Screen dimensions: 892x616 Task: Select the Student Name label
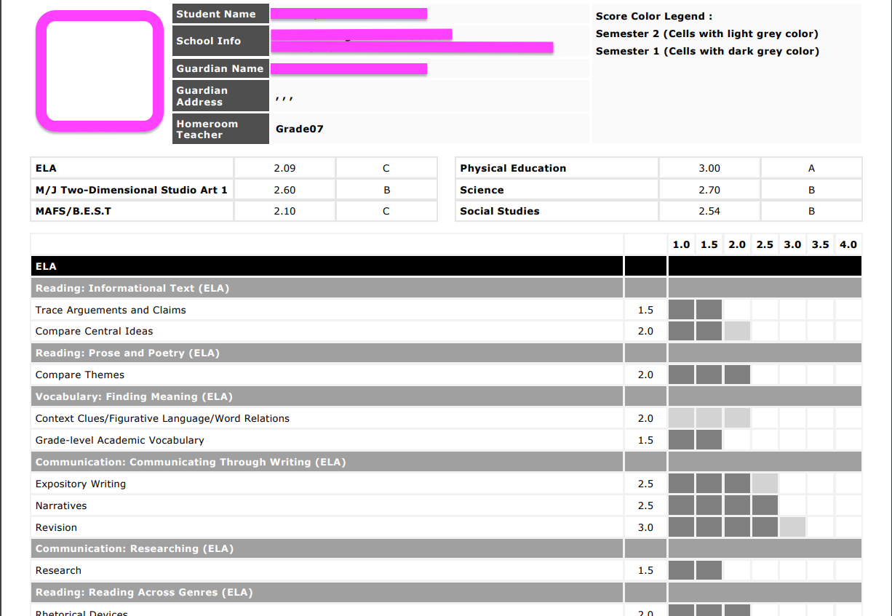pyautogui.click(x=220, y=14)
